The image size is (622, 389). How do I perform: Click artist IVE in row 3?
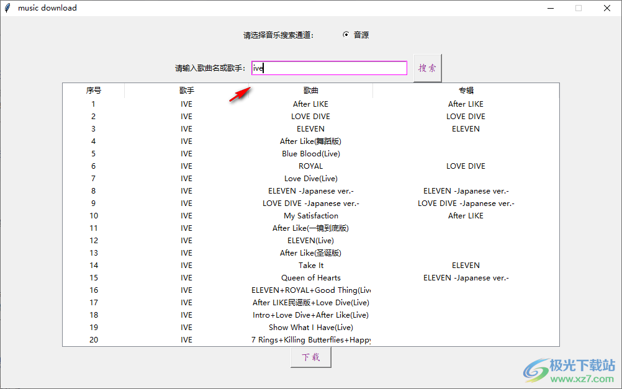[186, 129]
